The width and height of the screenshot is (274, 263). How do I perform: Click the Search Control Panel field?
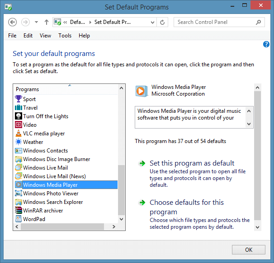219,22
